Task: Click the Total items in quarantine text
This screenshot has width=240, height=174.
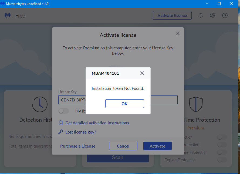Action: tap(30, 146)
